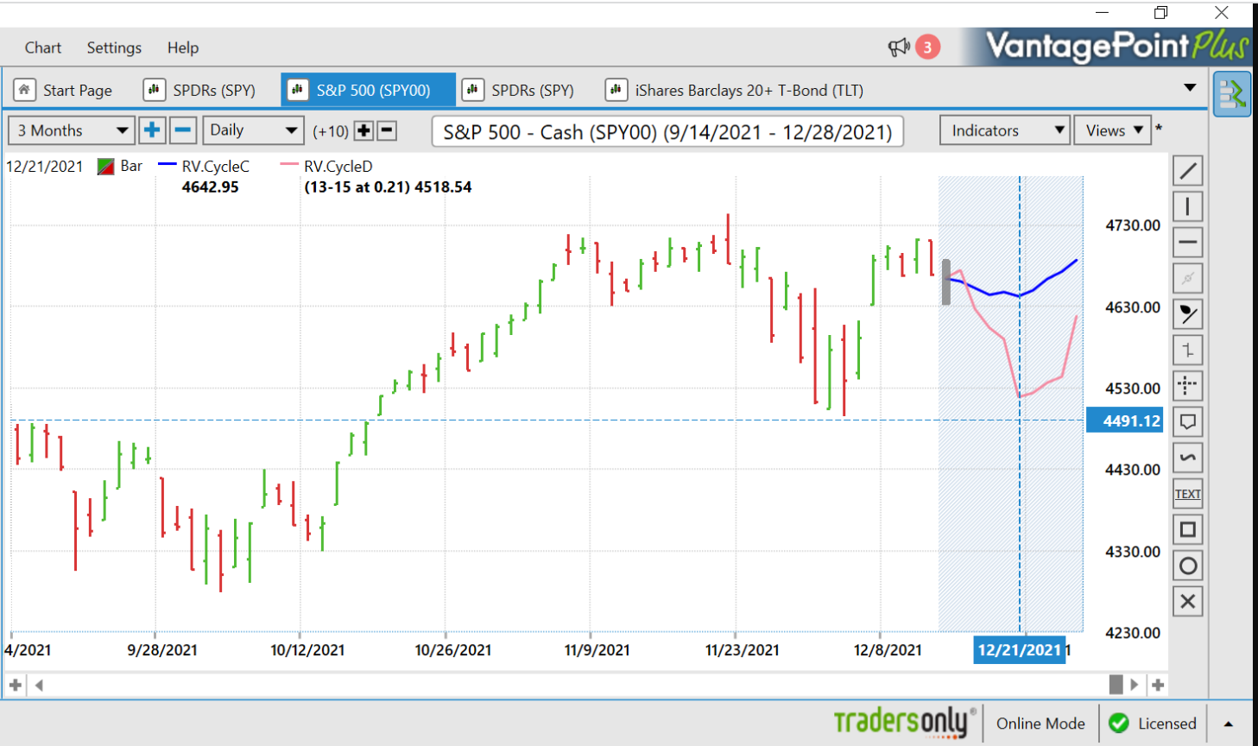
Task: Click the 4491.12 price label
Action: click(x=1125, y=420)
